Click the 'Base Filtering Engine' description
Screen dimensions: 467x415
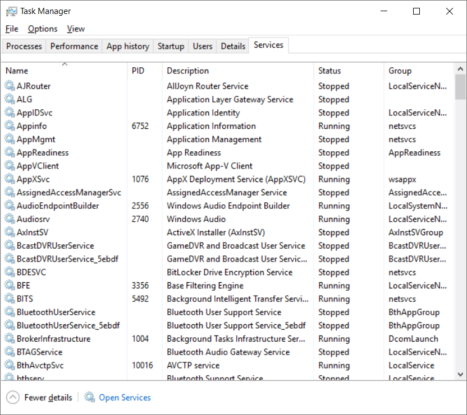point(205,286)
